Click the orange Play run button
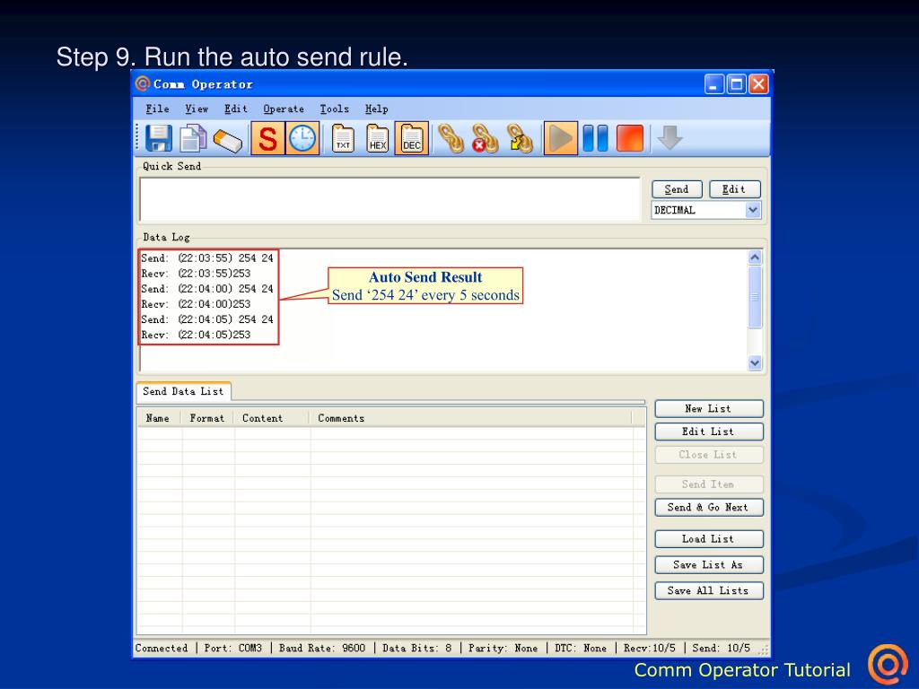Viewport: 919px width, 689px height. click(561, 139)
